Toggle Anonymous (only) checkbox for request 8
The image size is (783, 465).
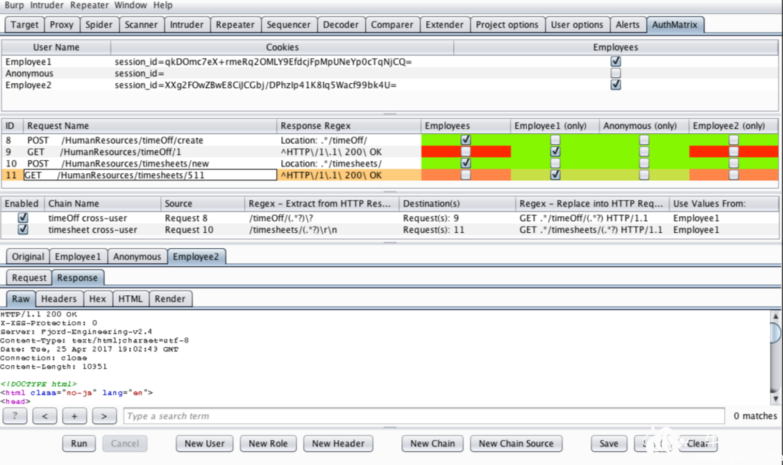644,139
